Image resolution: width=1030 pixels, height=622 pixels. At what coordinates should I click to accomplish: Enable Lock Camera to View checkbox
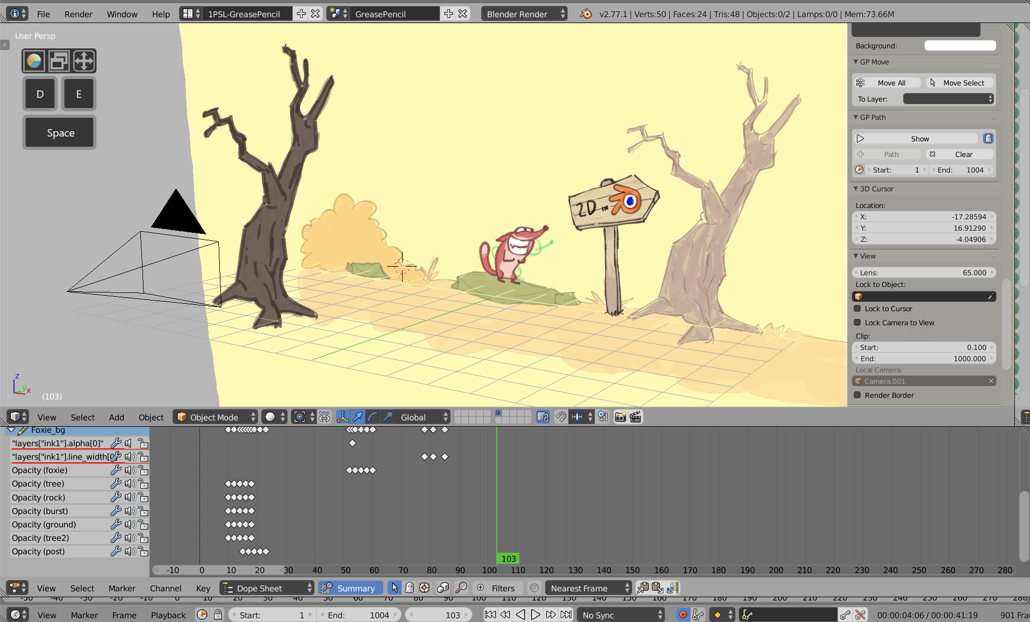857,323
